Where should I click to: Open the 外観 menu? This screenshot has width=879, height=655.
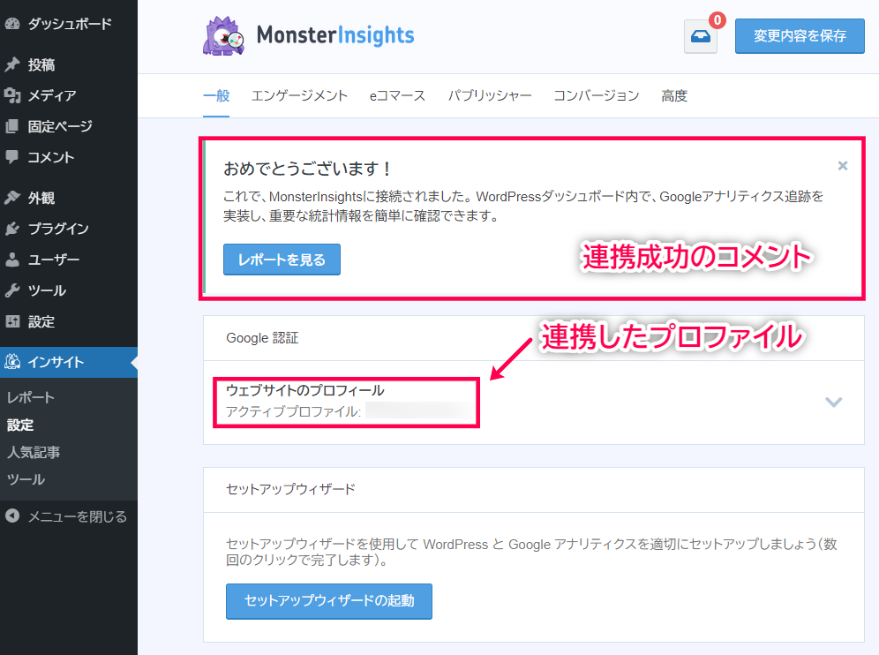pyautogui.click(x=41, y=198)
